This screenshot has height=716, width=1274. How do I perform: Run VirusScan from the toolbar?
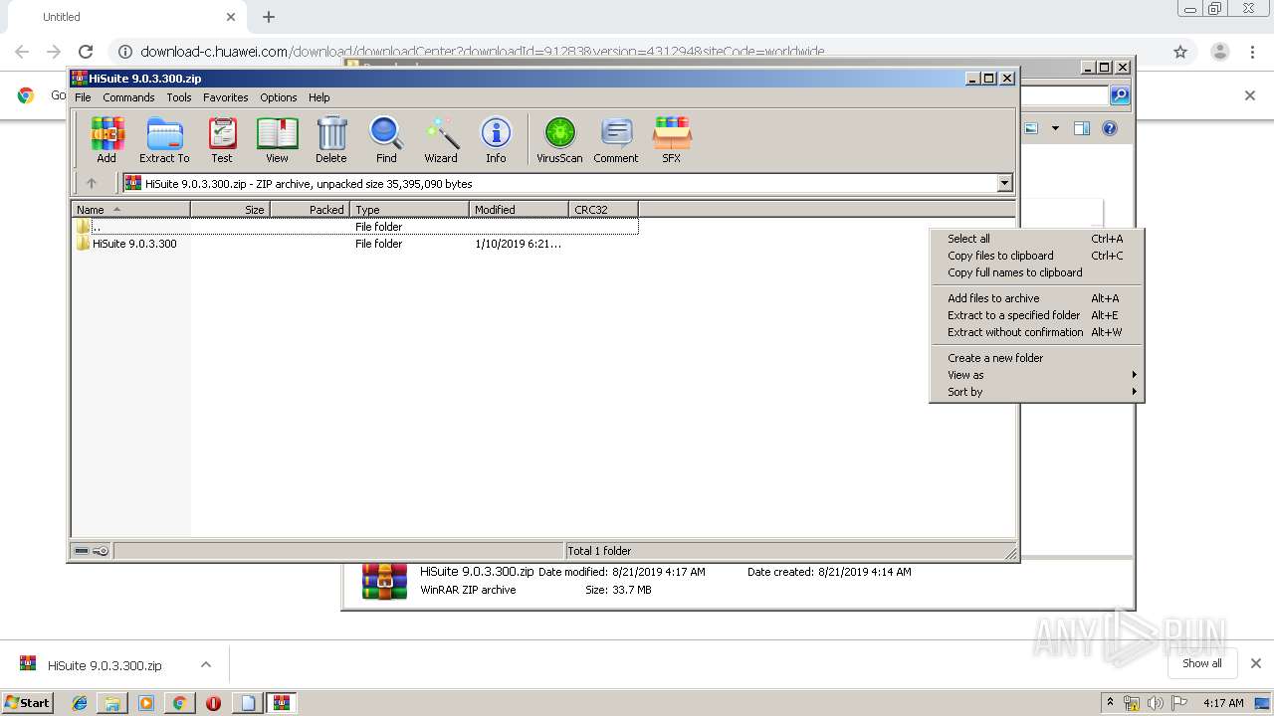click(559, 139)
